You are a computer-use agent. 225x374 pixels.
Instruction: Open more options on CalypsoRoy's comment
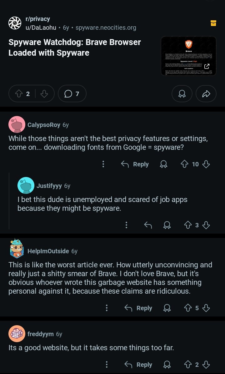(103, 164)
